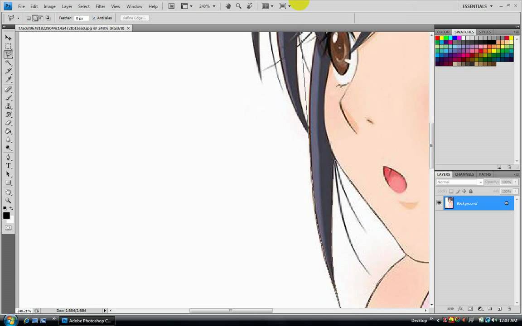Switch to the Color tab
522x326 pixels.
click(443, 32)
